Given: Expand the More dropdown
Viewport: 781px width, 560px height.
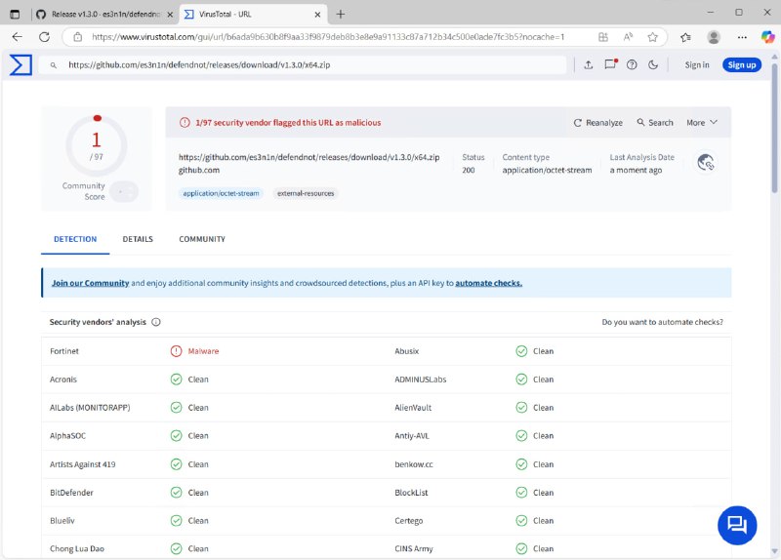Looking at the screenshot, I should click(702, 123).
